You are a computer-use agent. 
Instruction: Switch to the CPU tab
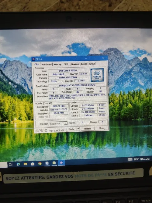coord(36,64)
